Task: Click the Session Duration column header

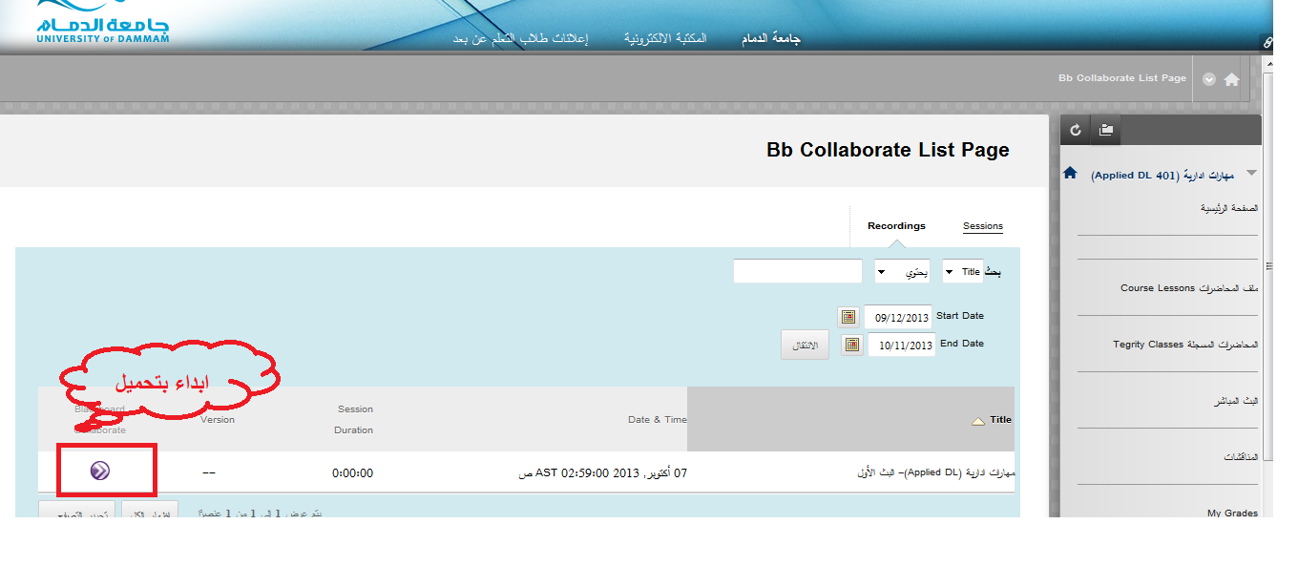Action: (353, 420)
